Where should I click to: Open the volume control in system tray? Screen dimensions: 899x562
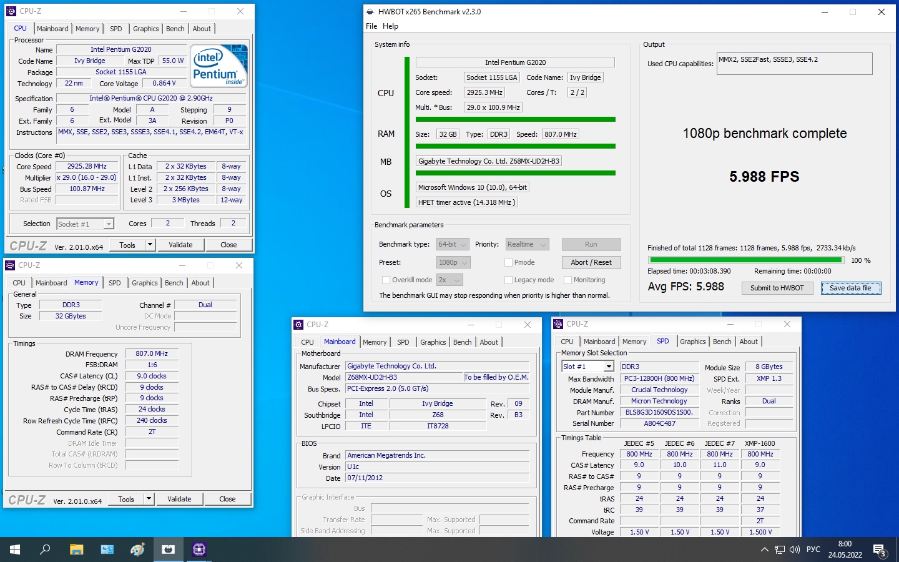794,550
